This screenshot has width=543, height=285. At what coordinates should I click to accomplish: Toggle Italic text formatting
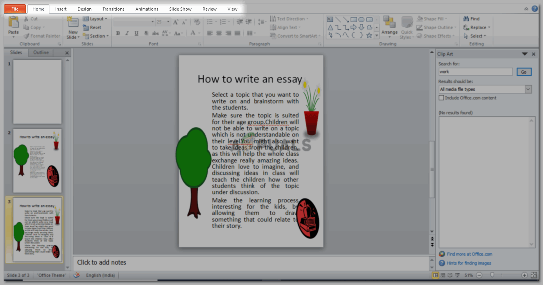[x=127, y=33]
